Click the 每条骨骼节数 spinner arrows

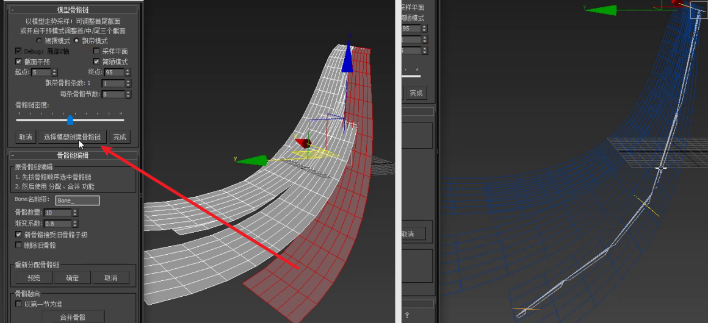click(x=128, y=94)
